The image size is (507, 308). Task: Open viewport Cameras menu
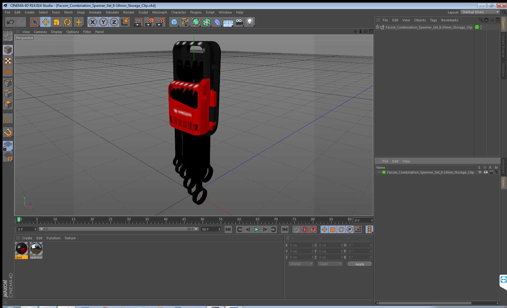tap(40, 32)
